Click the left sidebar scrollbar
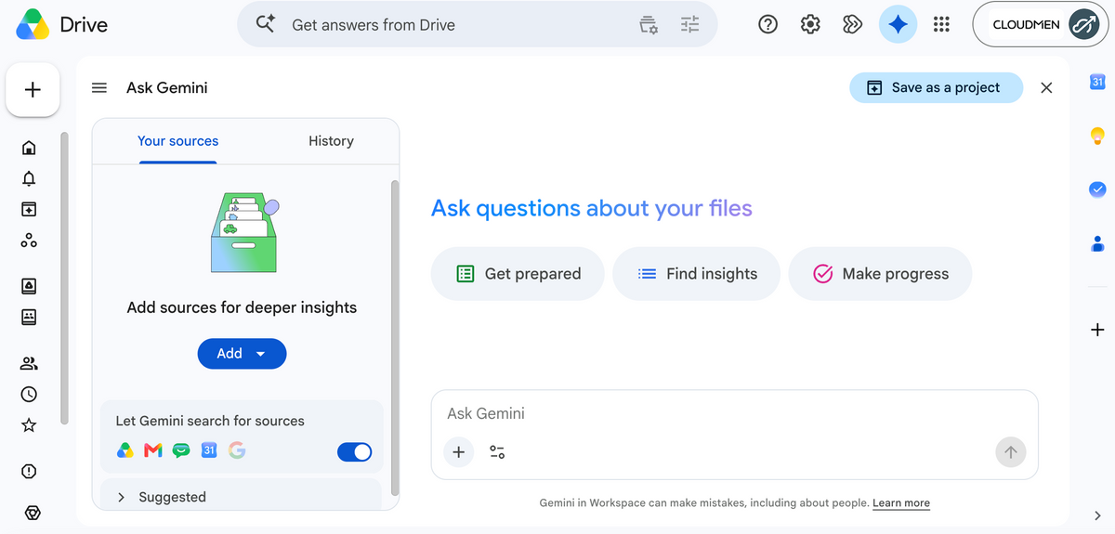 [x=64, y=278]
